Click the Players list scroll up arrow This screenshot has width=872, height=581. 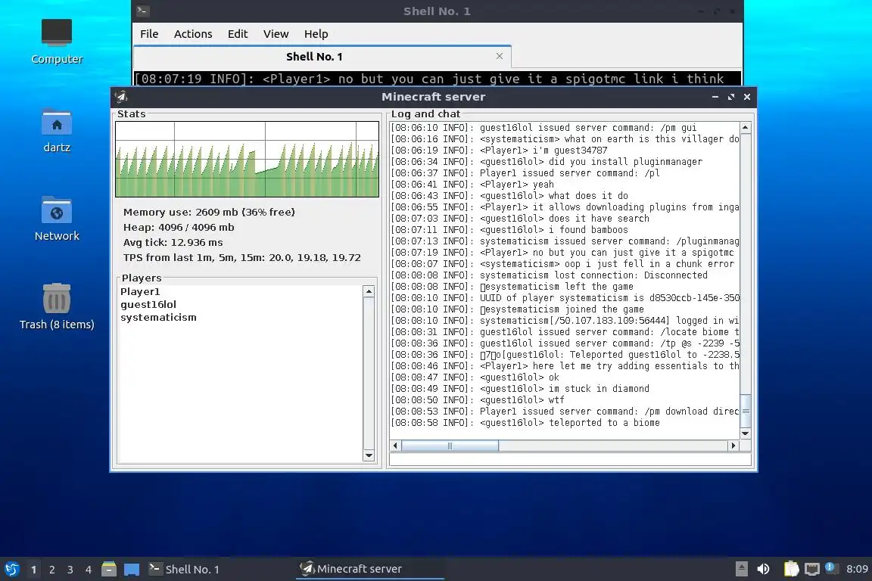[368, 292]
